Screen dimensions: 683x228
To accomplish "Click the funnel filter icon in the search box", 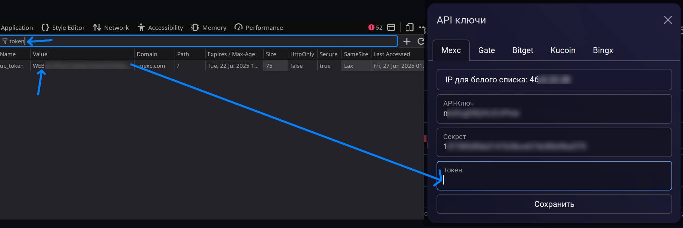I will click(x=5, y=41).
